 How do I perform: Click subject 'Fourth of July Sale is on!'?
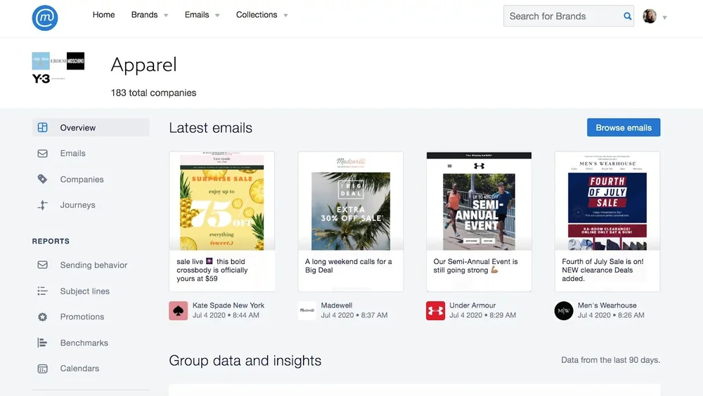pyautogui.click(x=602, y=270)
